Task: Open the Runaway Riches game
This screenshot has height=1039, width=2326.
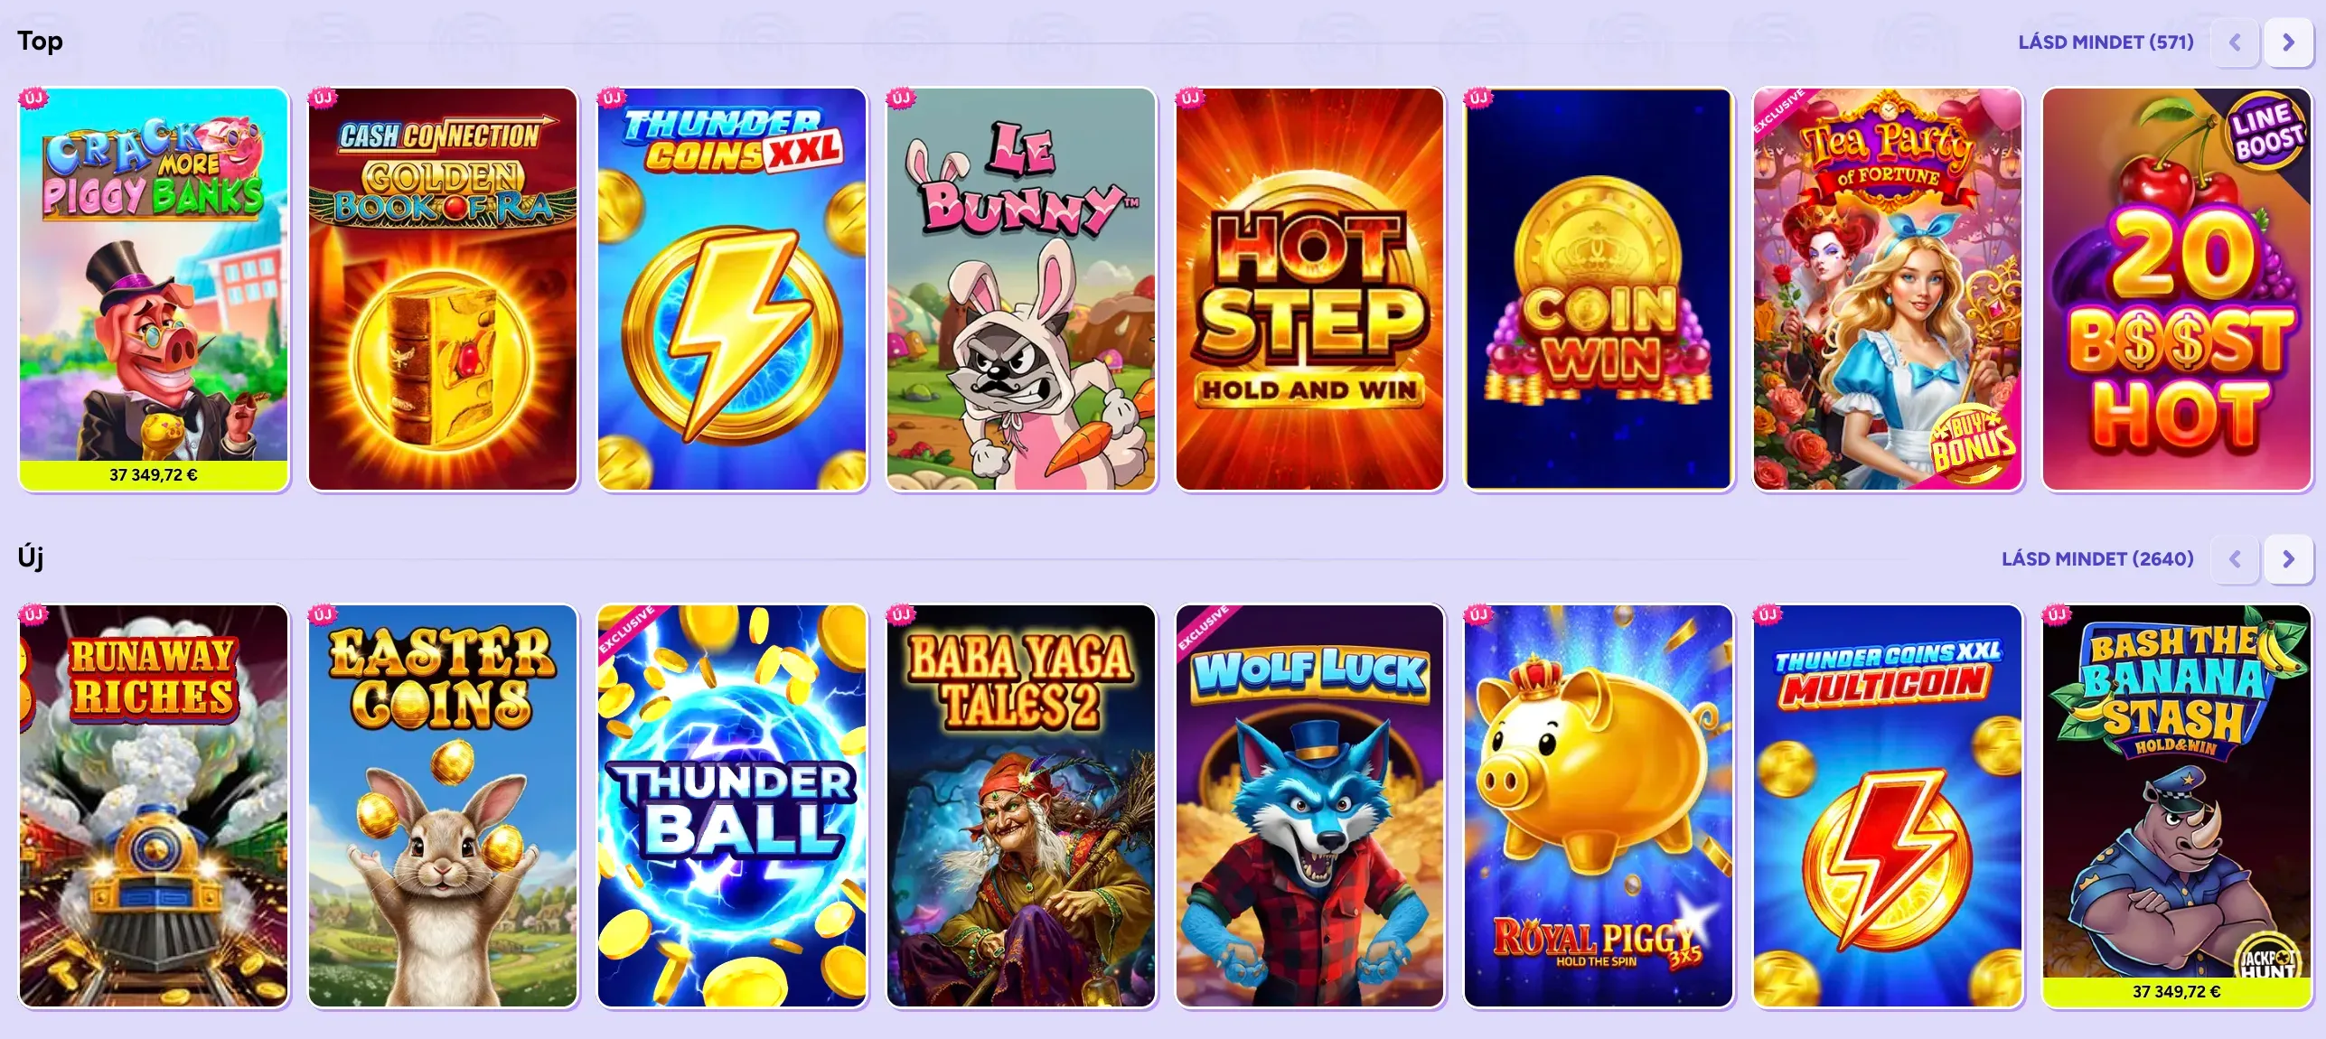Action: coord(154,806)
